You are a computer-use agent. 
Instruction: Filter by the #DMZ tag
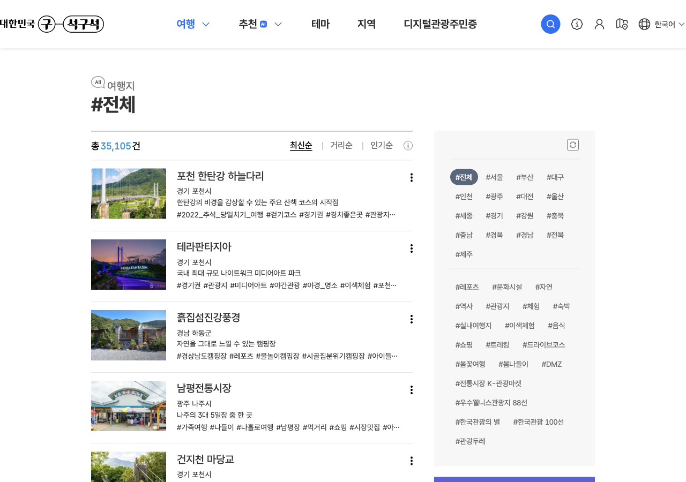[x=551, y=364]
